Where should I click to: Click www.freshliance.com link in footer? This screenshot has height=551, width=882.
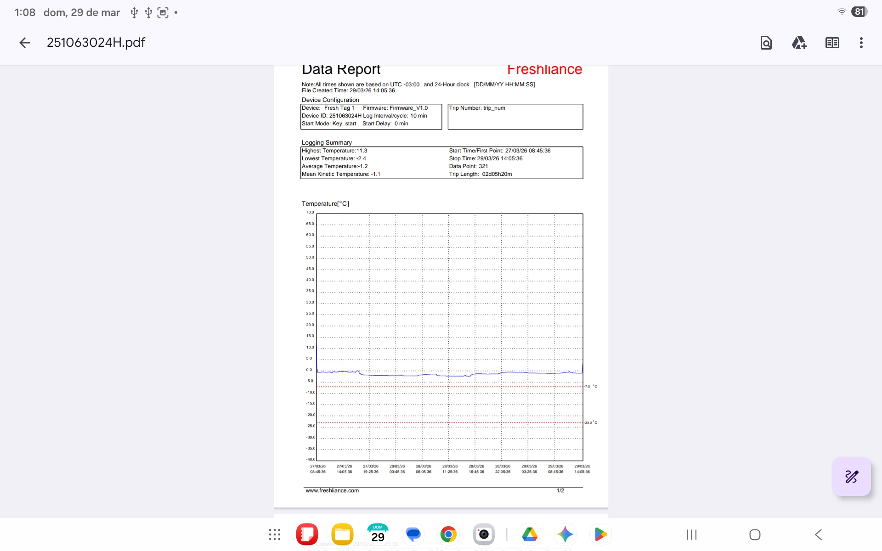[332, 490]
